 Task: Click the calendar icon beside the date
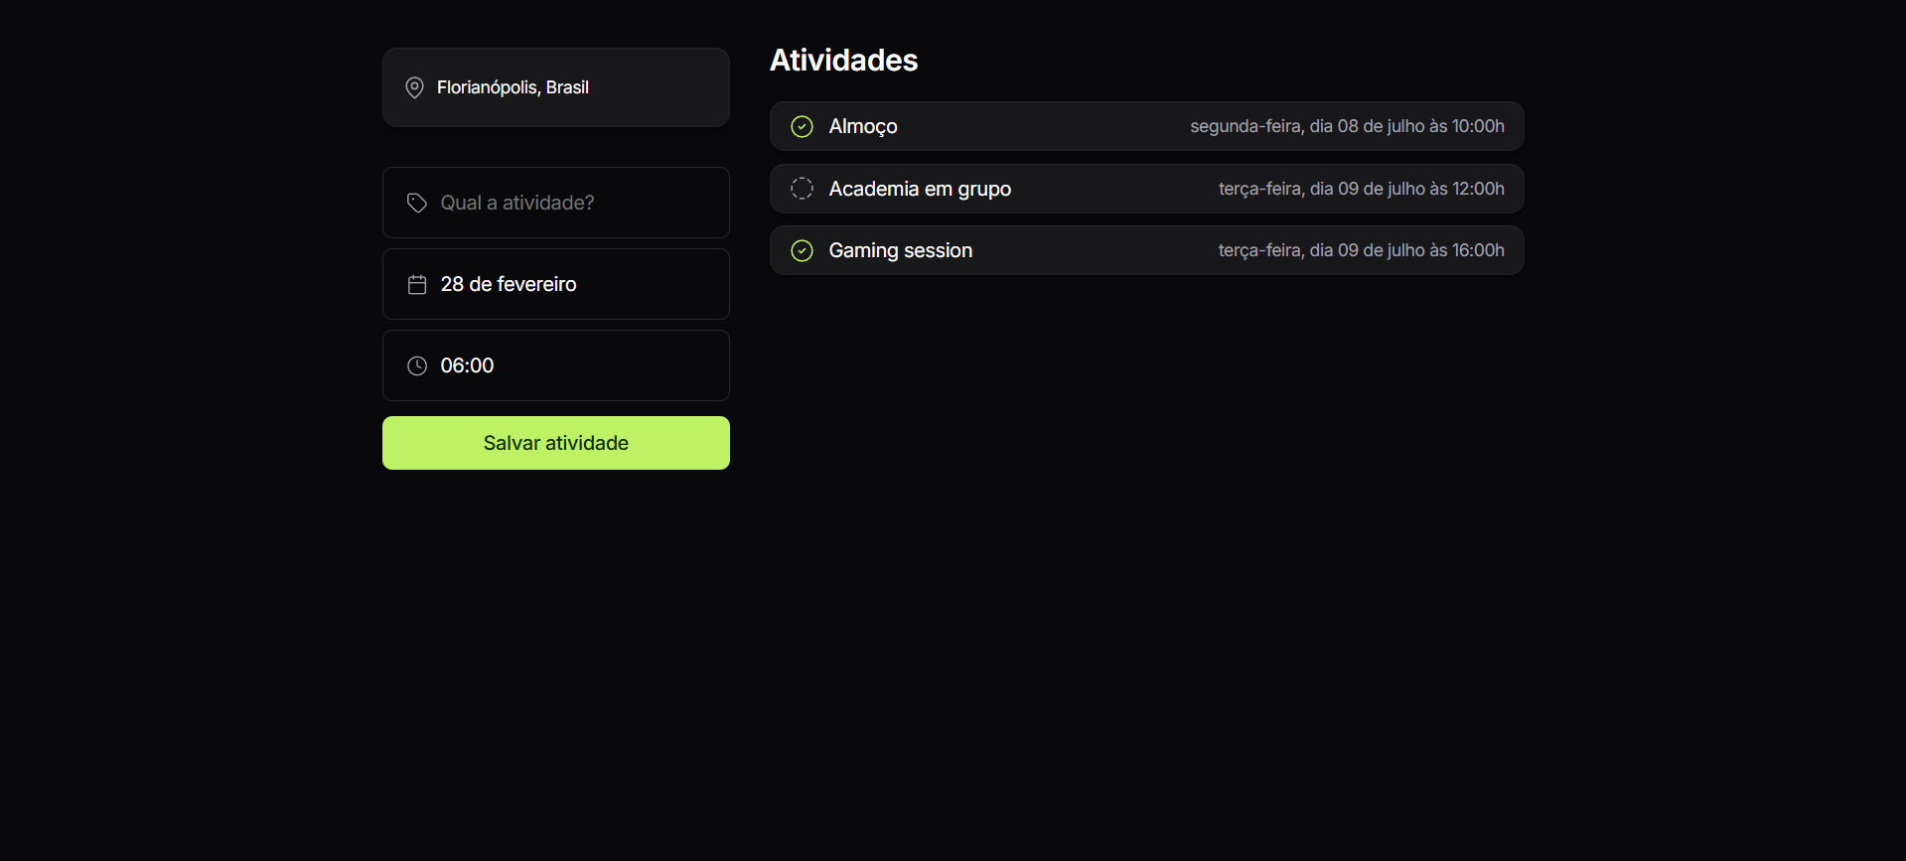(x=417, y=285)
